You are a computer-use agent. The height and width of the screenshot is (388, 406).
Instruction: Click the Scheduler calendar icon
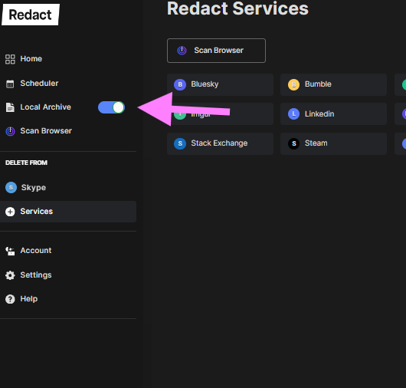(10, 84)
